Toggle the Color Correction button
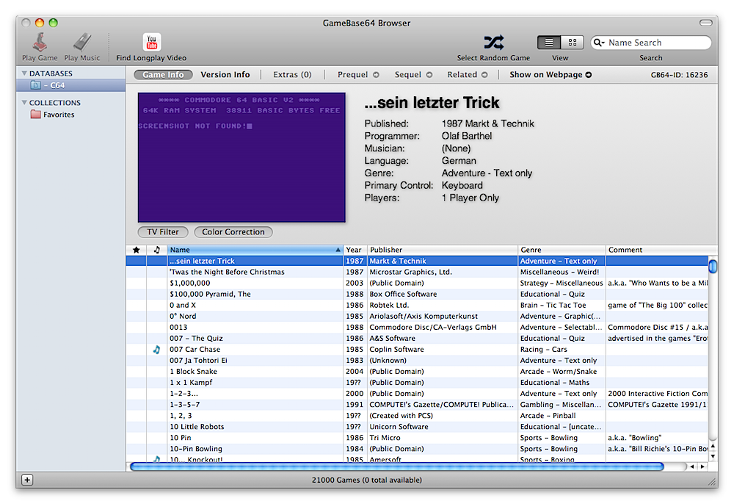This screenshot has height=504, width=734. click(233, 232)
